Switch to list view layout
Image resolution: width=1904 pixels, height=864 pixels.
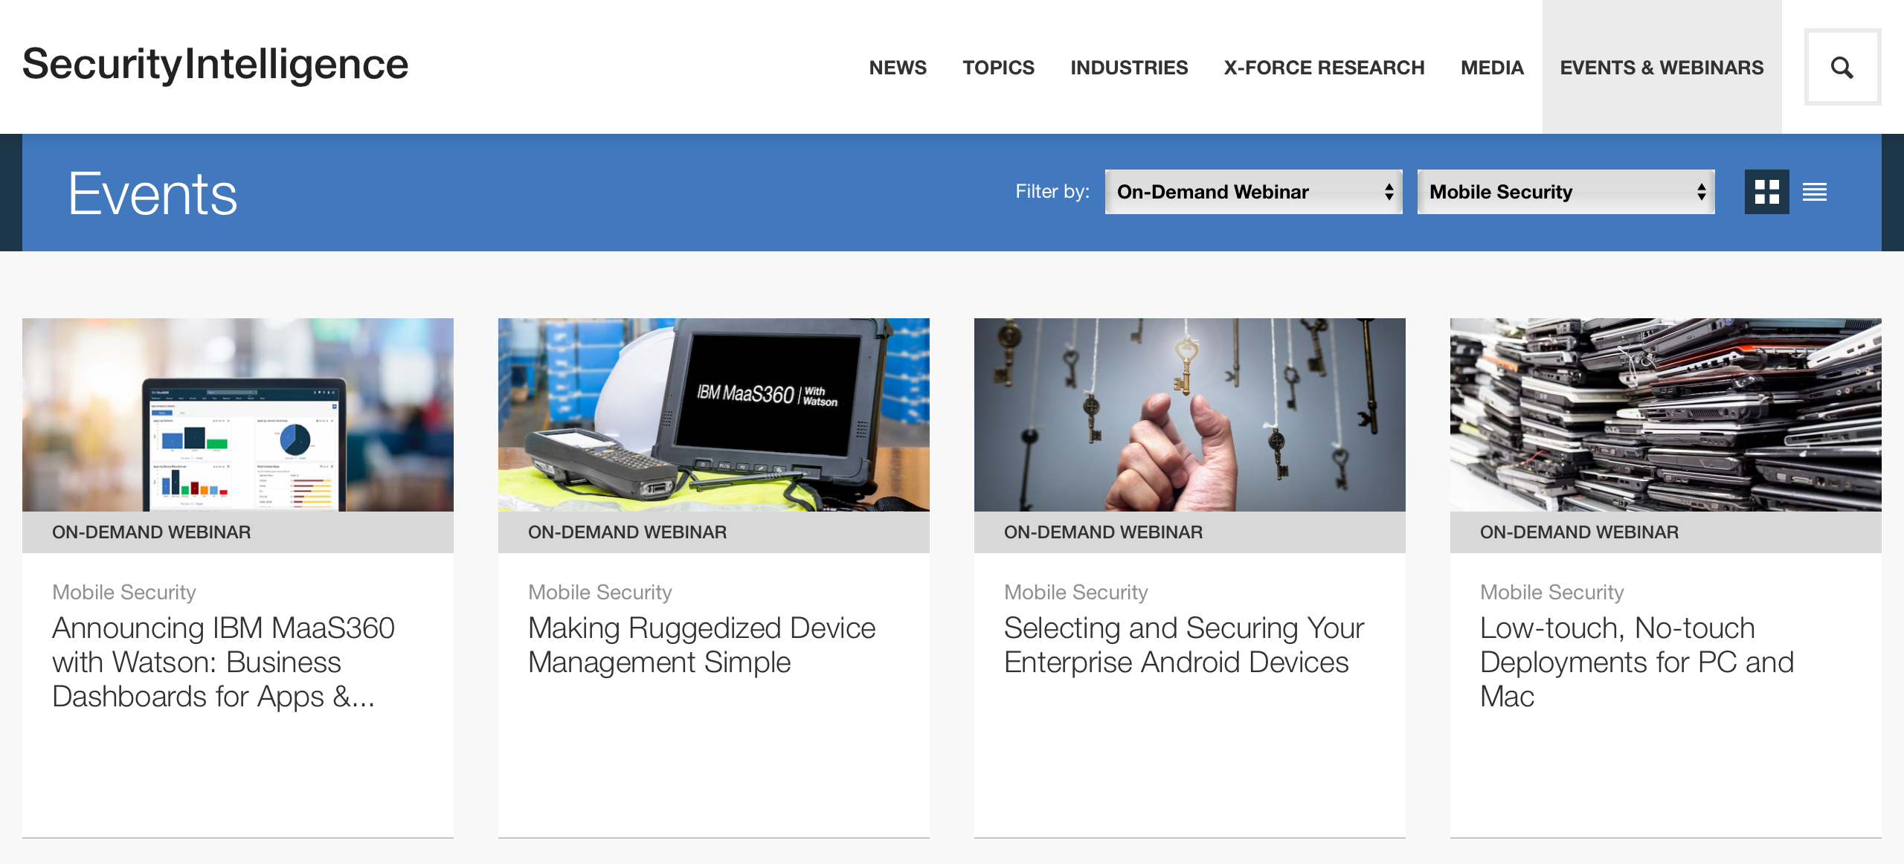point(1815,192)
